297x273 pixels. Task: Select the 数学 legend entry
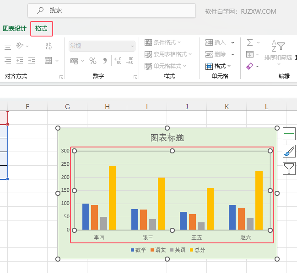(139, 250)
